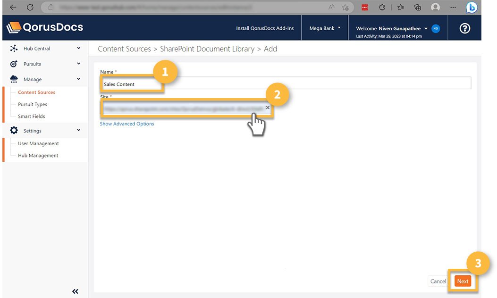The image size is (497, 298).
Task: Click the Next button
Action: click(463, 281)
